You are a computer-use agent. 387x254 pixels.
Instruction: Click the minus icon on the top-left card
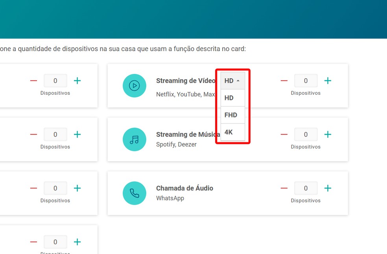click(33, 80)
